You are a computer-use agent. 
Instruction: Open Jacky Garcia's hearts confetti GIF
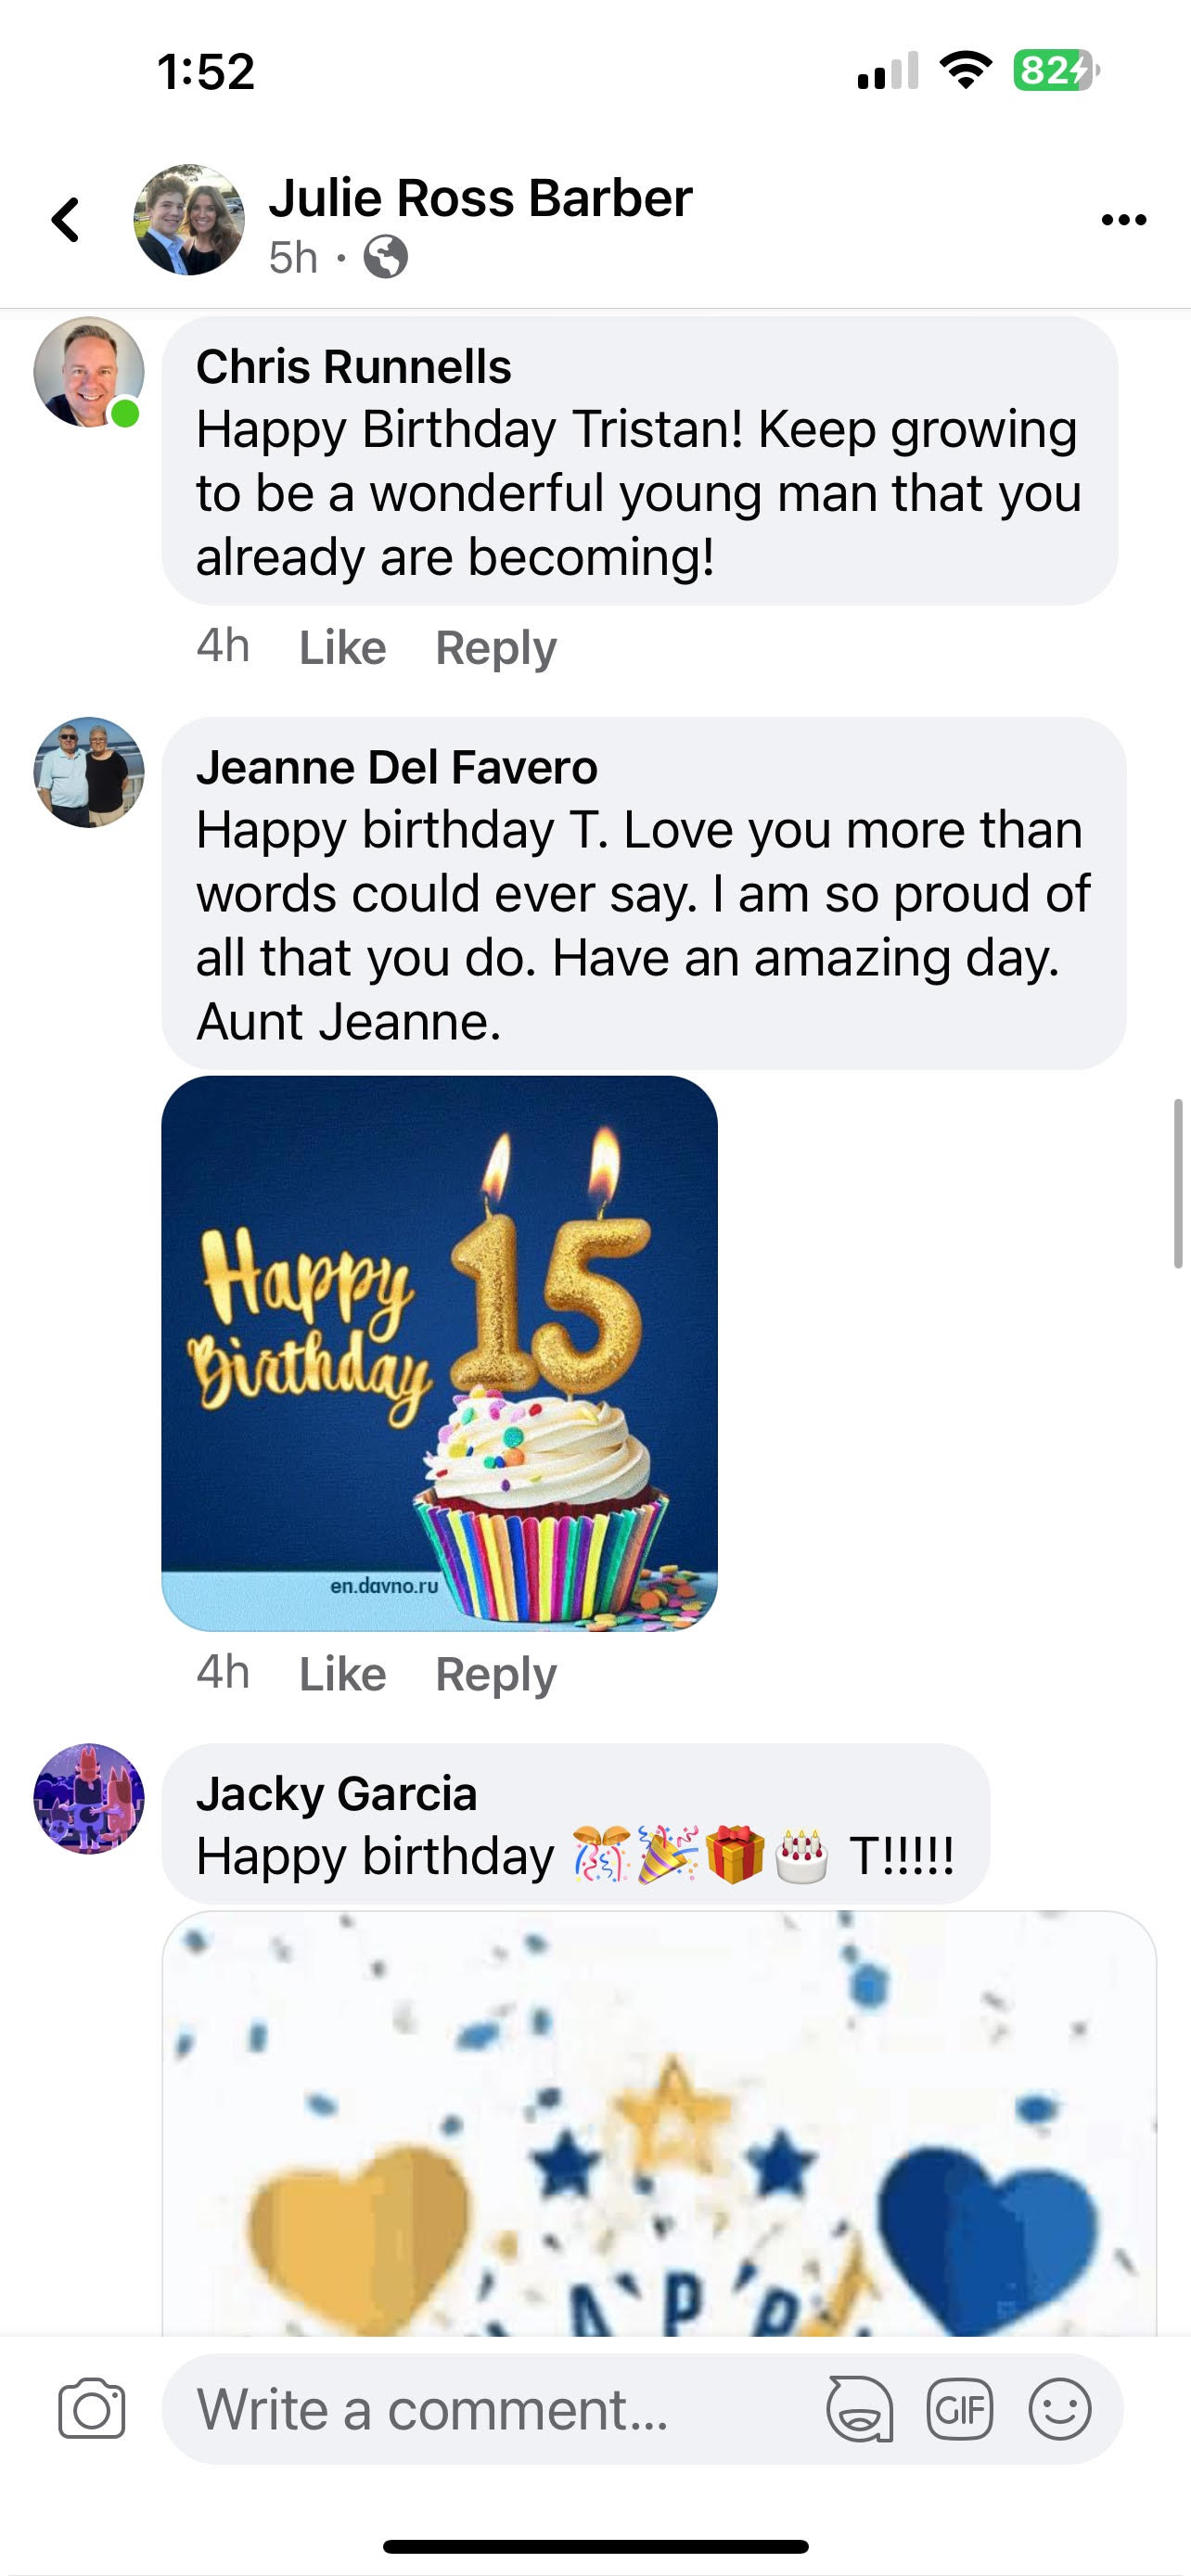pos(660,2124)
